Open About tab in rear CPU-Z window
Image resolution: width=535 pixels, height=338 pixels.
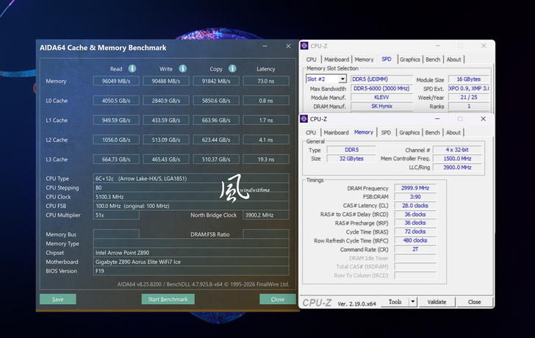(x=454, y=60)
